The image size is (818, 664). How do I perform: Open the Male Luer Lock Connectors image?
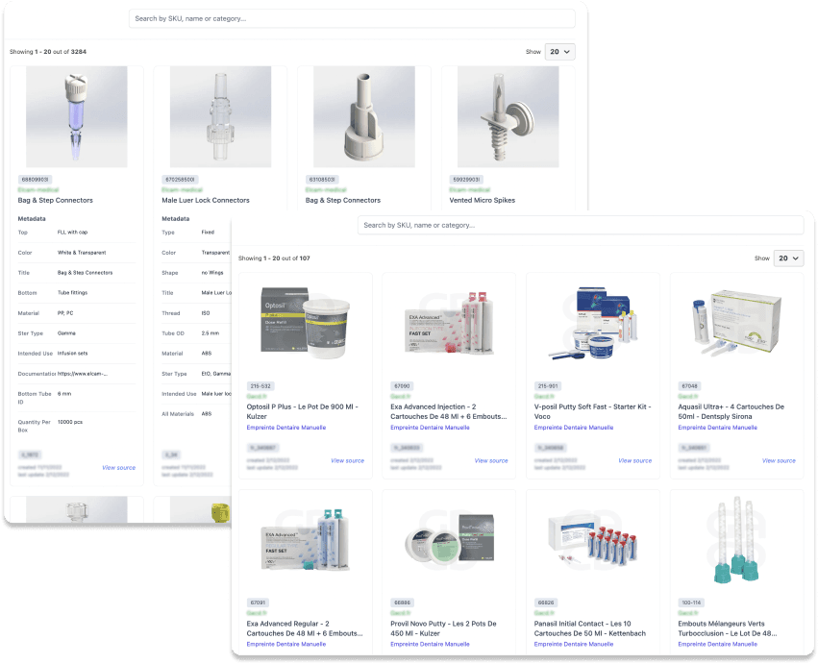pyautogui.click(x=221, y=117)
